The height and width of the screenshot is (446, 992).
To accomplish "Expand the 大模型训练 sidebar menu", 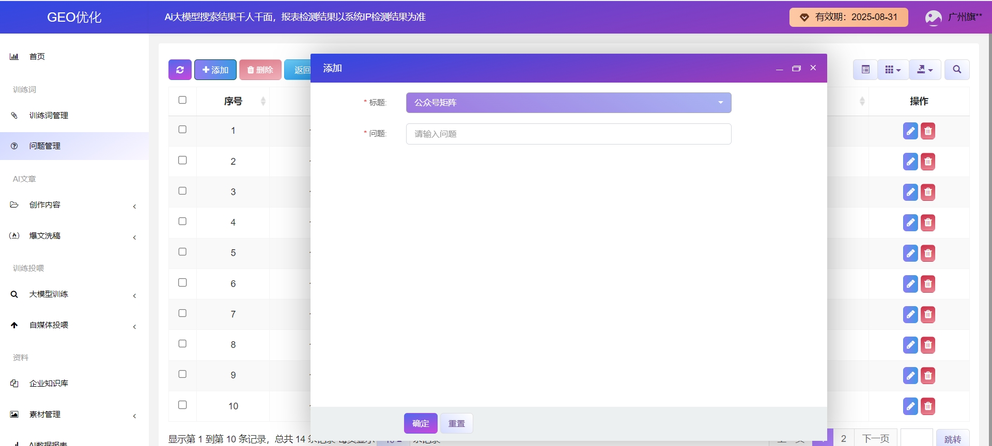I will tap(49, 294).
